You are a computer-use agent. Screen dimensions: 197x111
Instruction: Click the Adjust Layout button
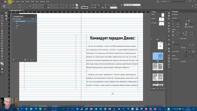click(x=183, y=39)
